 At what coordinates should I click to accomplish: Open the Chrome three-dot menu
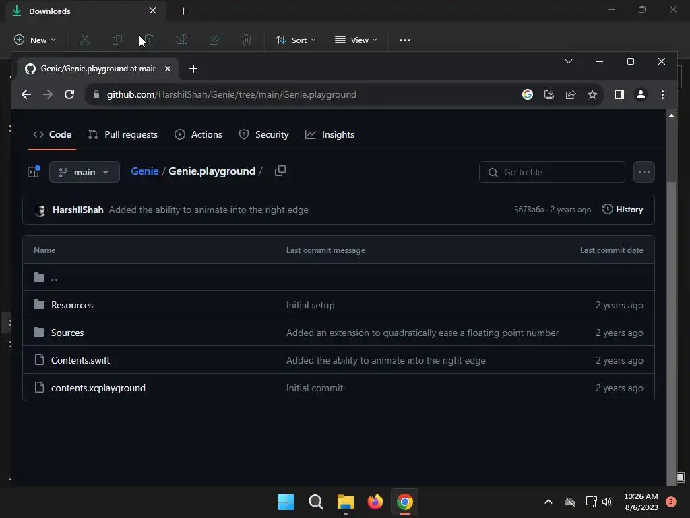(663, 94)
